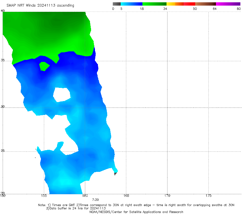Click the longitude axis label '165'

pyautogui.click(x=126, y=196)
